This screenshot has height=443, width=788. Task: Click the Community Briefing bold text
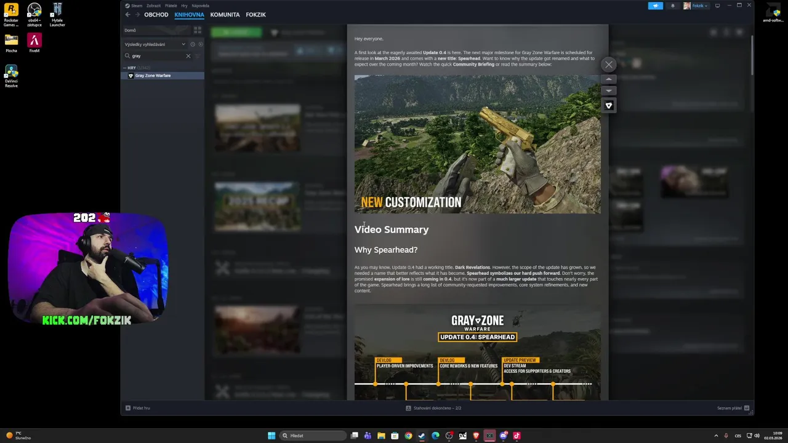pos(473,64)
